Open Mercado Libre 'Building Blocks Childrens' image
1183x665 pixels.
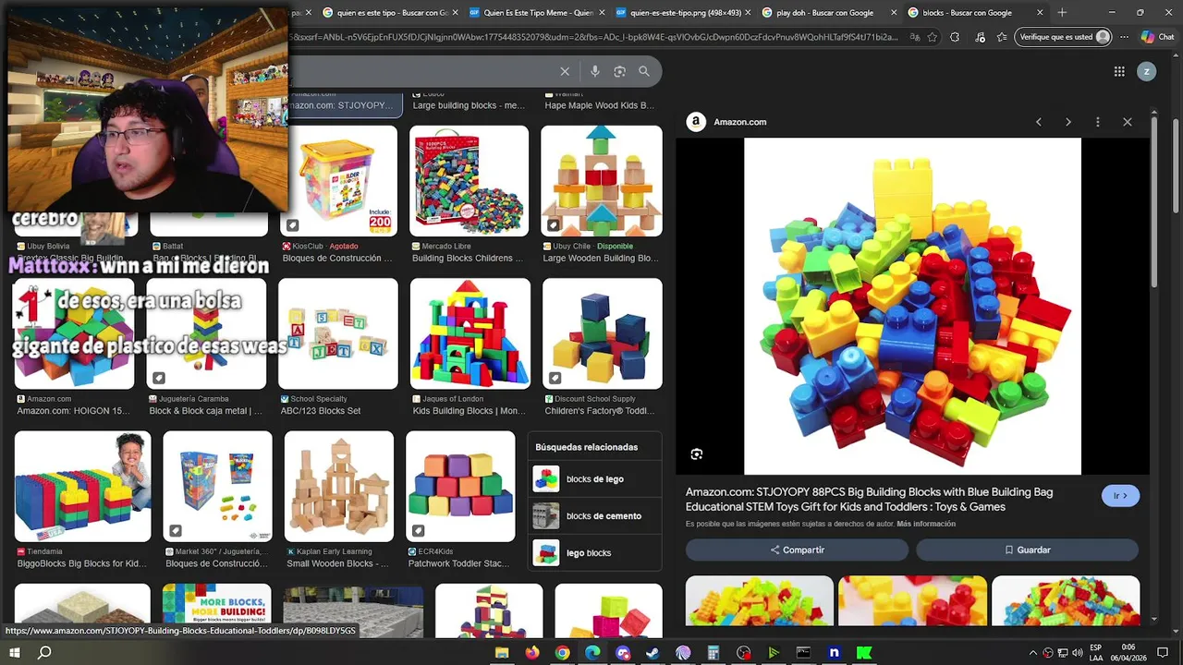pos(470,181)
